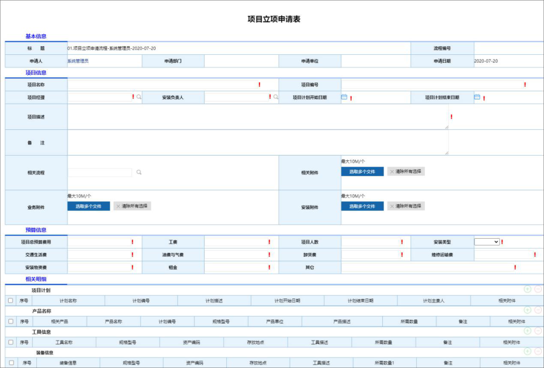Click the 工具名称 column header

[64, 342]
